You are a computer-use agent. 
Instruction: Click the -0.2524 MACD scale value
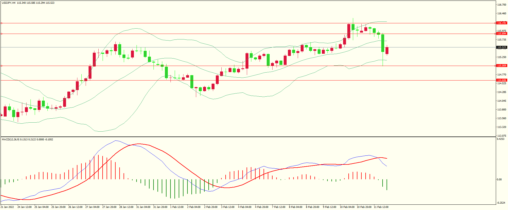(x=501, y=203)
